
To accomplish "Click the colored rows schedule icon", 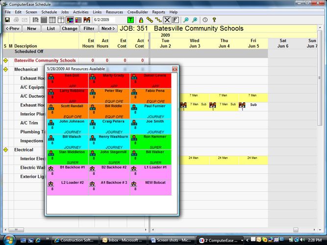I will click(x=78, y=20).
